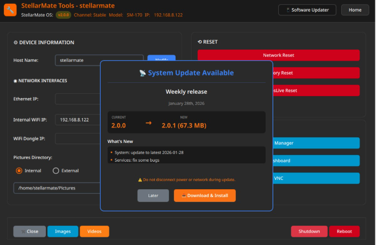Click the Reset section header icon
The image size is (376, 245).
point(200,42)
